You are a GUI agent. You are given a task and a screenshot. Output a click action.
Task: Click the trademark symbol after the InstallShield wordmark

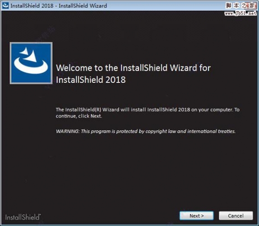click(x=40, y=215)
